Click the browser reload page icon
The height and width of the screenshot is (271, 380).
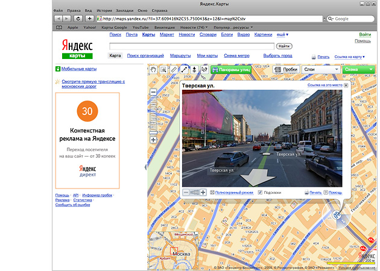click(78, 19)
